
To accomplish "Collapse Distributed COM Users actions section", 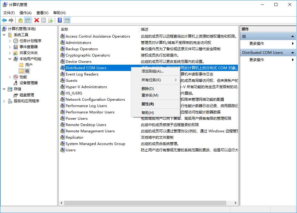I will coord(292,53).
